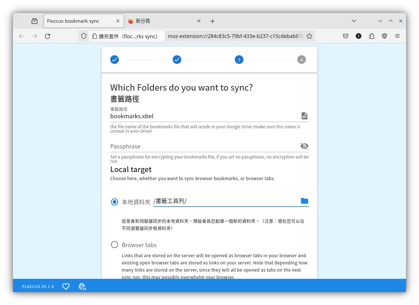Viewport: 419px width, 305px height.
Task: Open the uBlock Origin extension icon
Action: [x=384, y=36]
